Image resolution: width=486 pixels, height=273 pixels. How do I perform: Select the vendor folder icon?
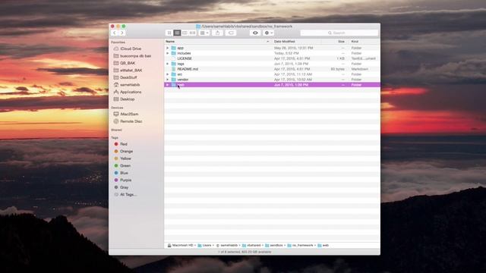click(x=174, y=80)
